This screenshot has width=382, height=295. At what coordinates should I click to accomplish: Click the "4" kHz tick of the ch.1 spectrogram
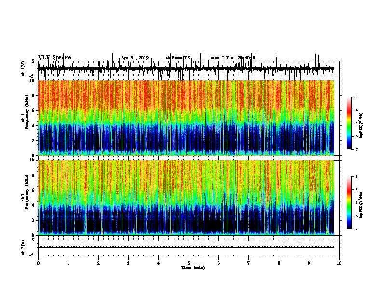click(34, 126)
